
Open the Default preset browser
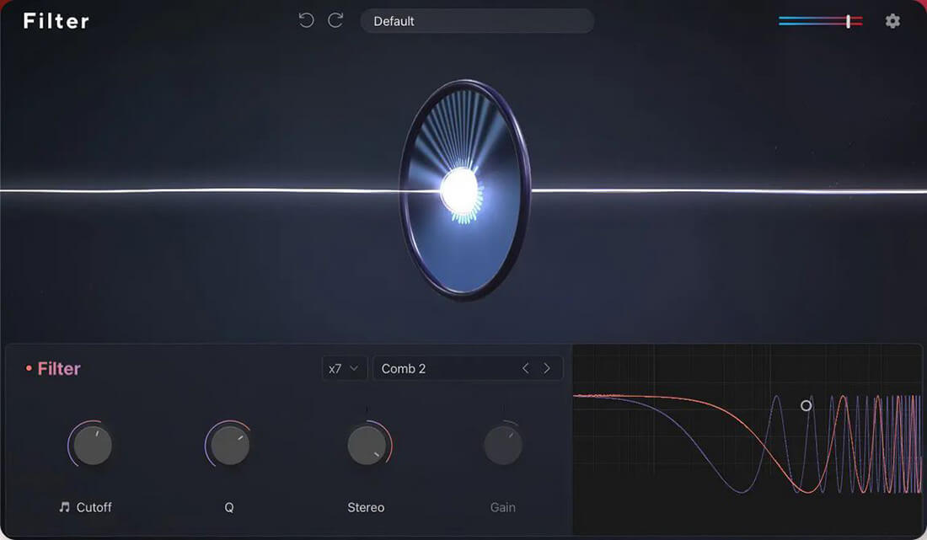[477, 20]
